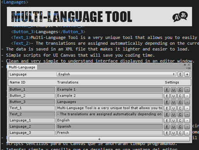This screenshot has height=150, width=199.
Task: Click the Button_3 XML tag in code
Action: click(24, 32)
